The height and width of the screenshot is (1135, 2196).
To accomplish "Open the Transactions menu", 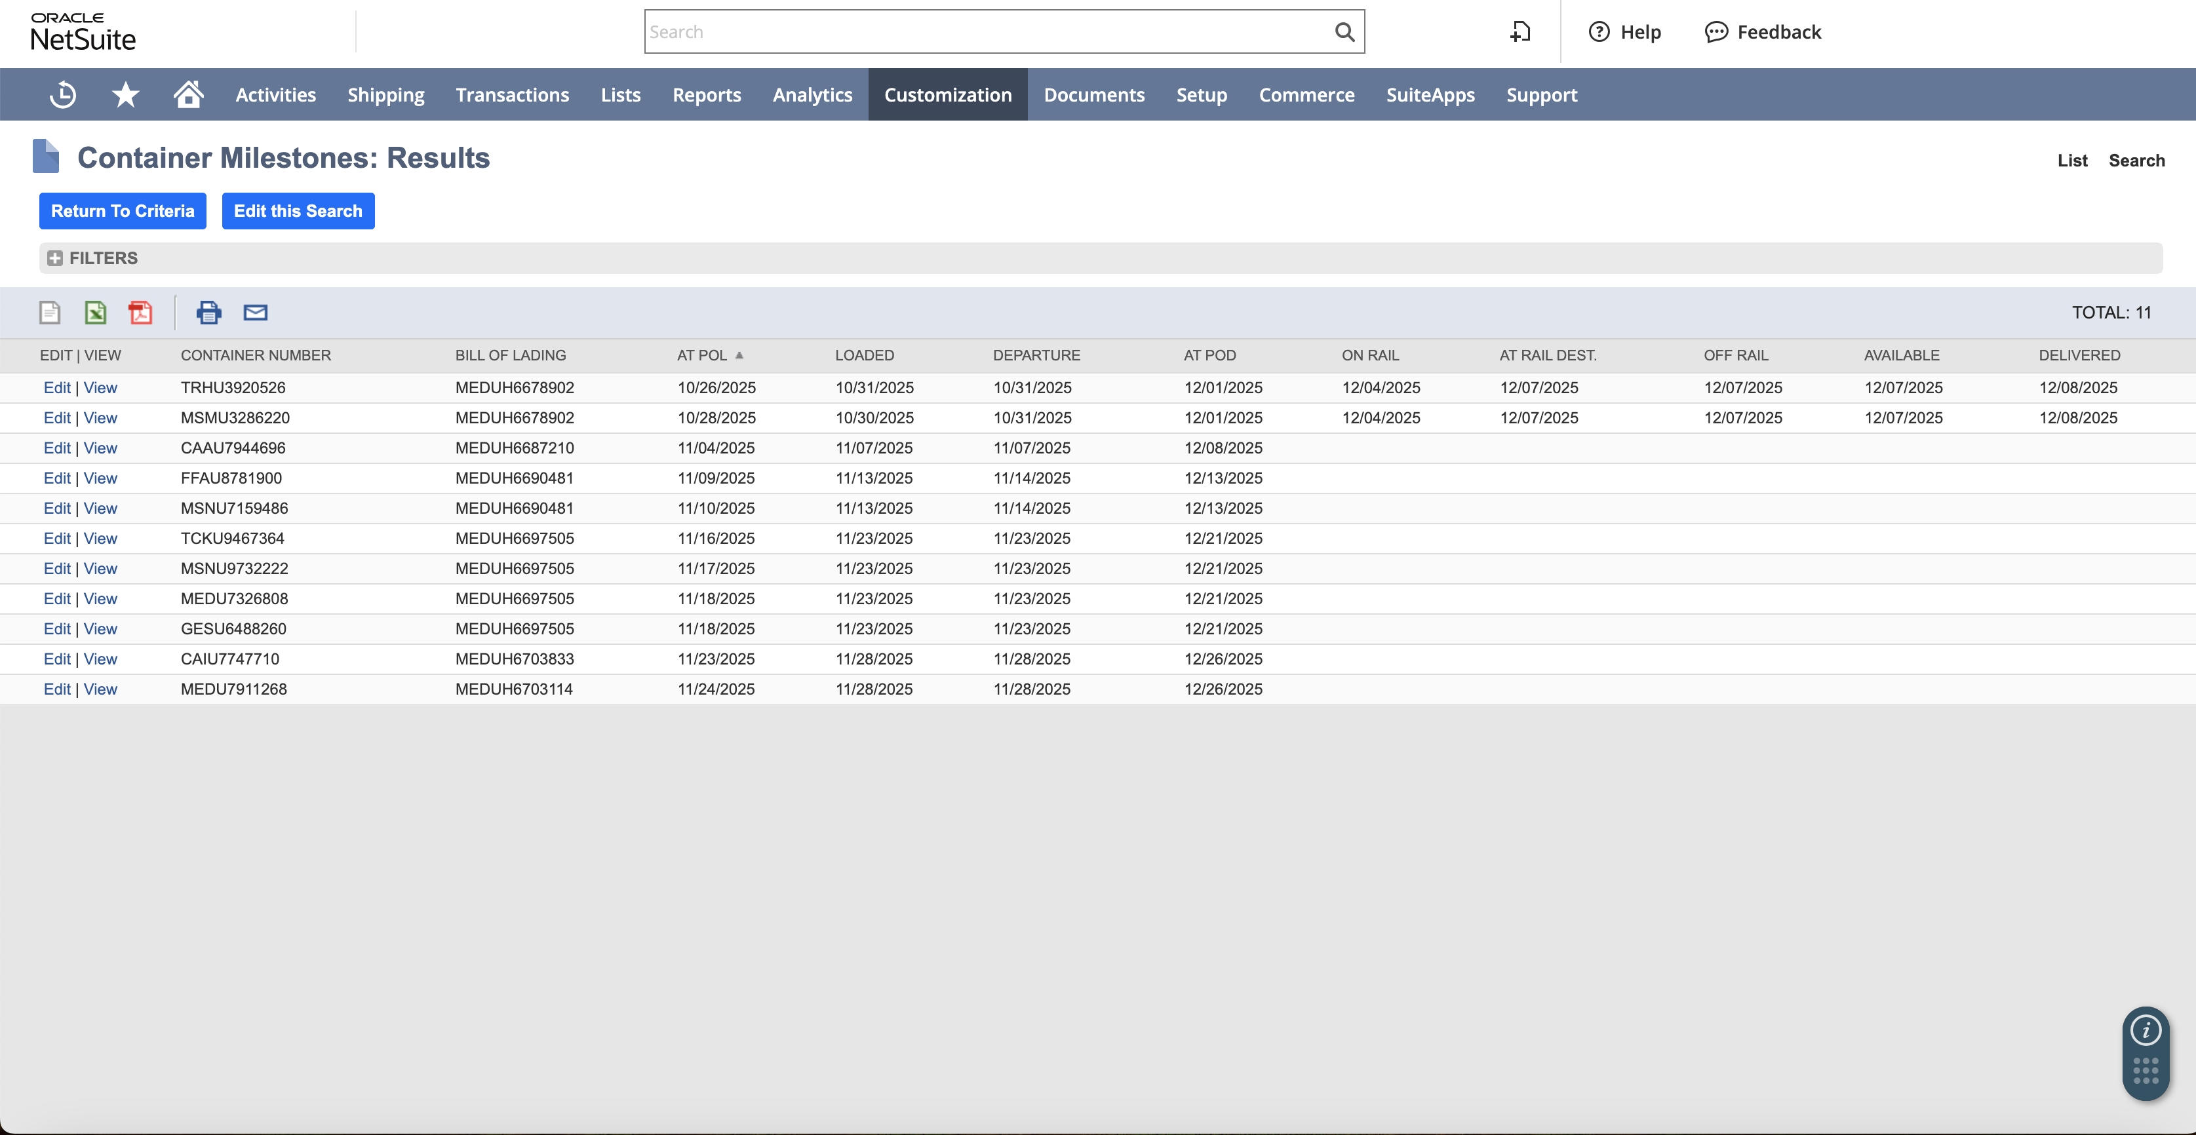I will point(513,94).
